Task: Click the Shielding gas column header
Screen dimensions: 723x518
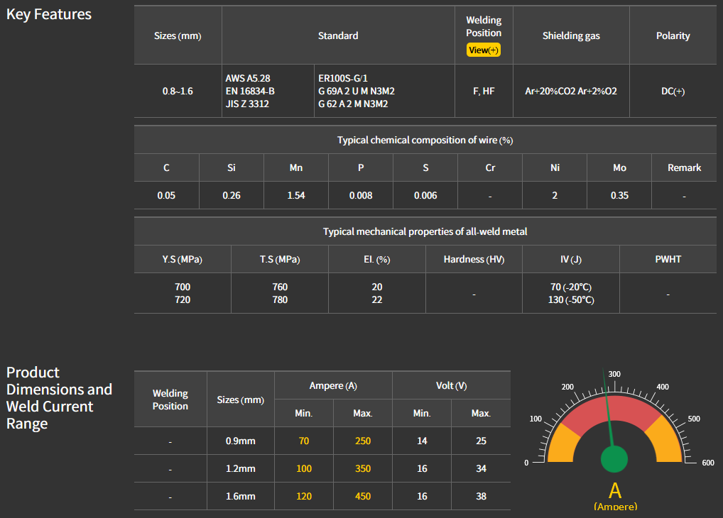Action: pos(571,35)
